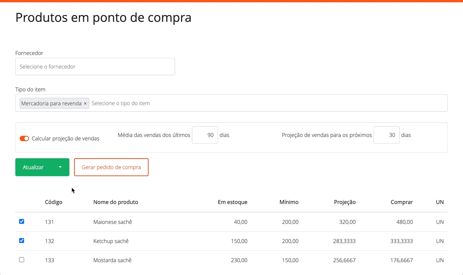The image size is (463, 275).
Task: Open the Atualizar dropdown arrow
Action: pyautogui.click(x=60, y=167)
